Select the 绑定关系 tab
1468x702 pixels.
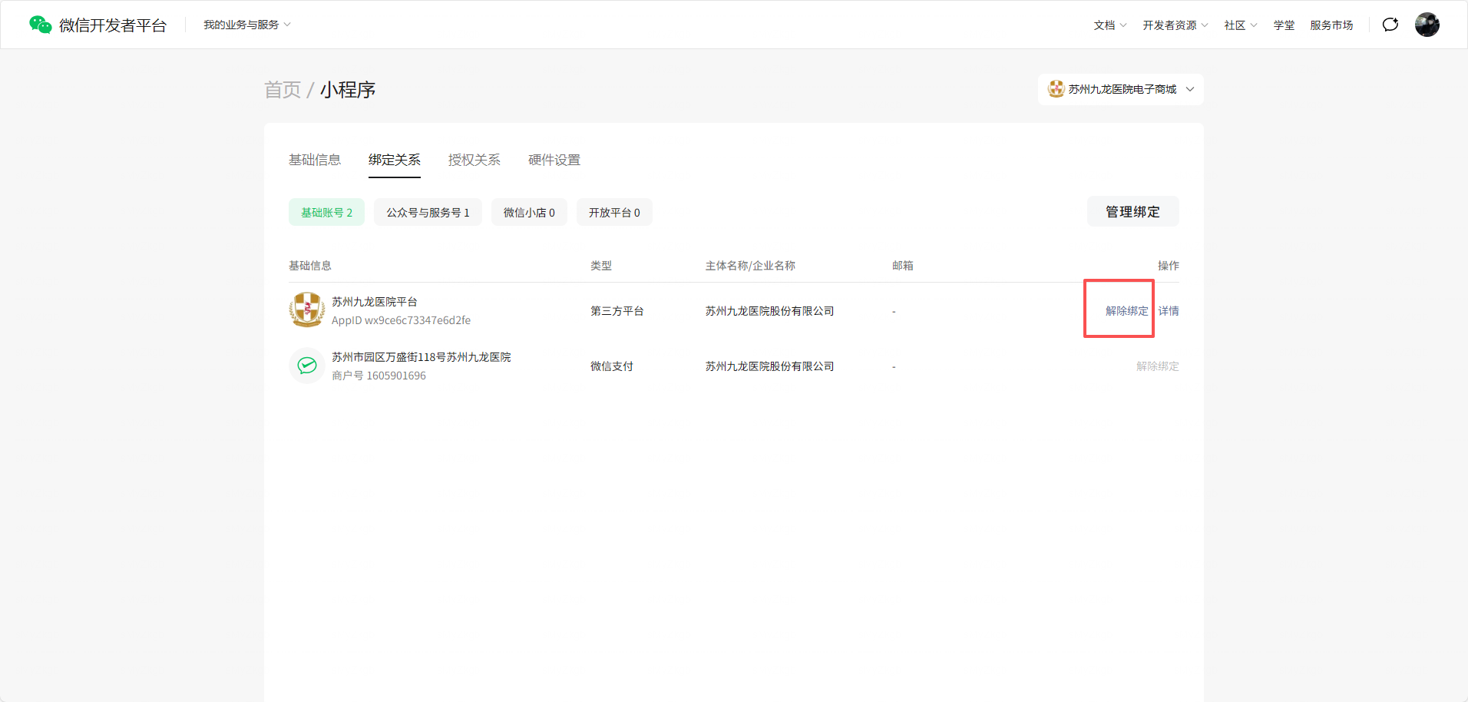[395, 160]
